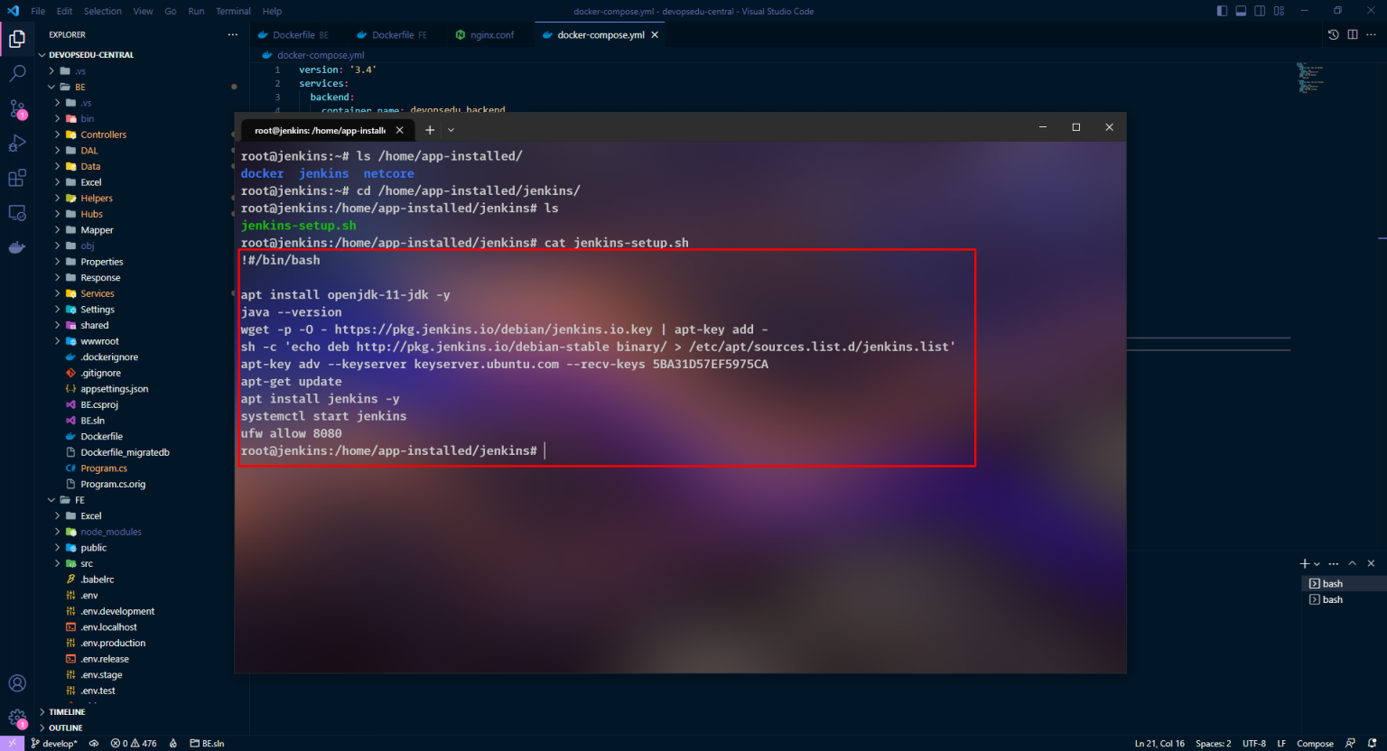The width and height of the screenshot is (1387, 751).
Task: Open the Search view in activity bar
Action: point(17,73)
